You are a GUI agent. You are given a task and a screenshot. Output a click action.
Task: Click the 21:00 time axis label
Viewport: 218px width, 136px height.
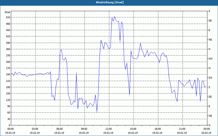(x=183, y=129)
